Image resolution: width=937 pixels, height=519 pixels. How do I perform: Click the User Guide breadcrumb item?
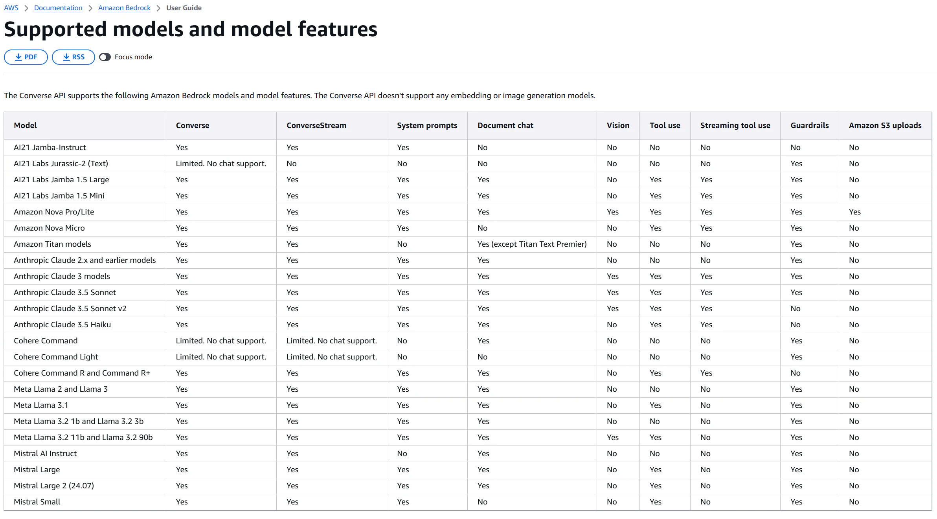(x=184, y=8)
